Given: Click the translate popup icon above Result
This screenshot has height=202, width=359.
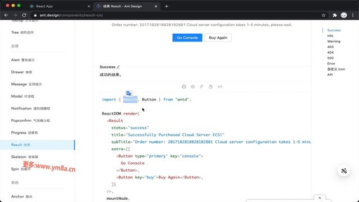Looking at the screenshot, I should tap(128, 93).
